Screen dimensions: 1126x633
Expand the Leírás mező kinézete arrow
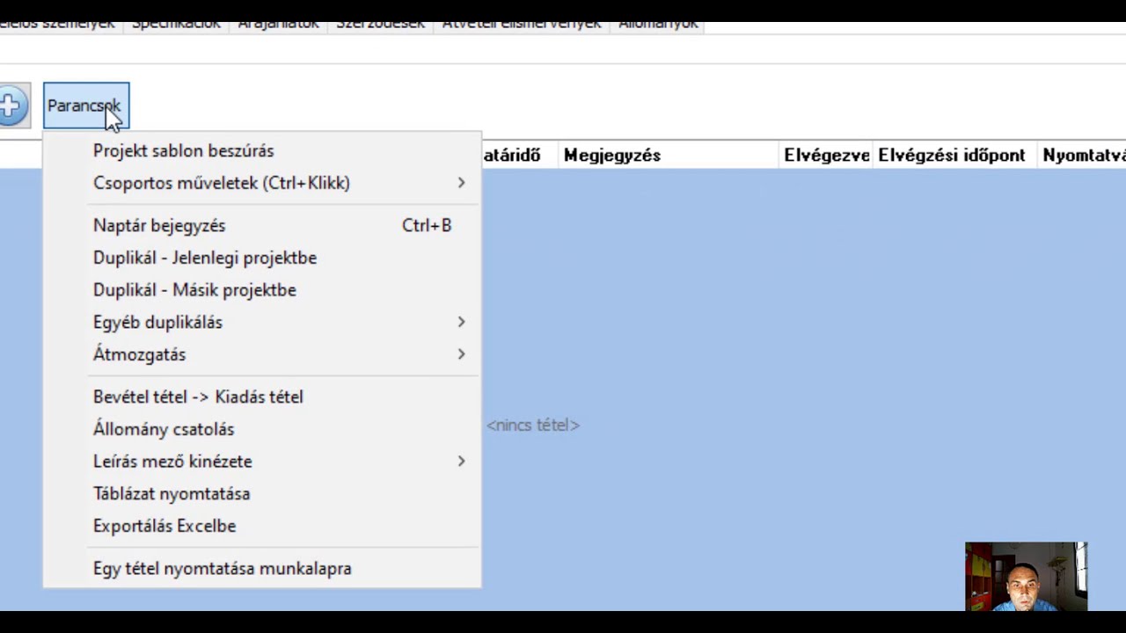[x=461, y=462]
